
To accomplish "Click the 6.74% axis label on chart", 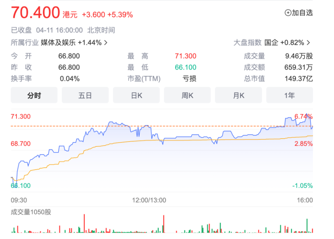I will 303,117.
